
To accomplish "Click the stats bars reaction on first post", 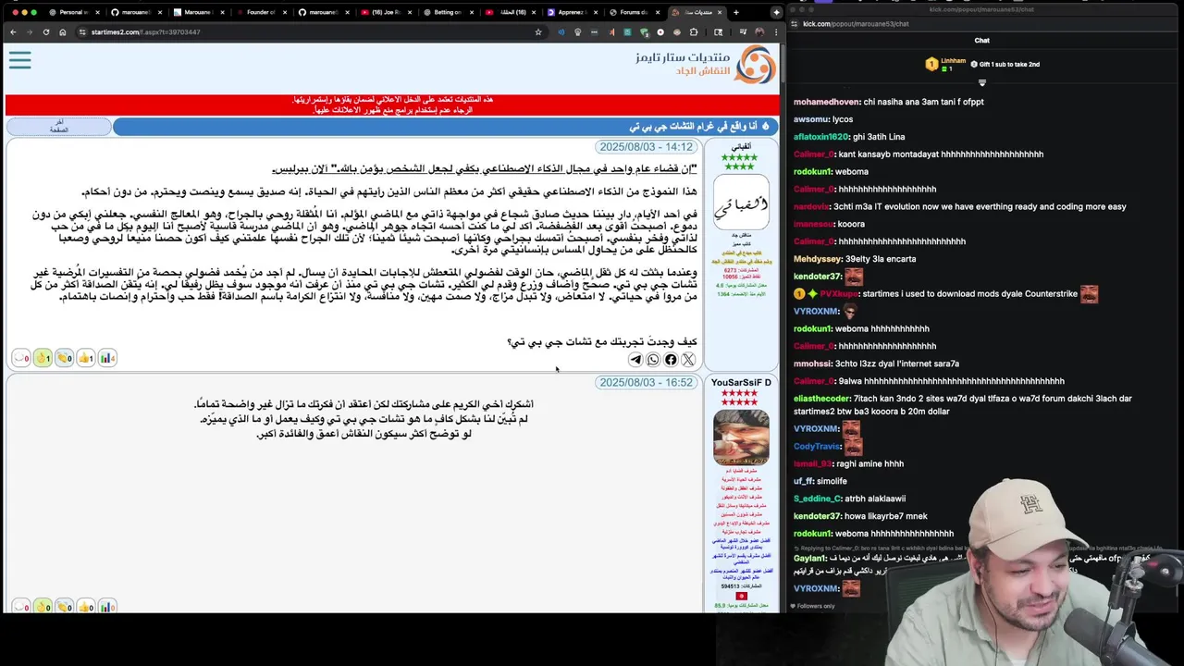I will tap(107, 358).
